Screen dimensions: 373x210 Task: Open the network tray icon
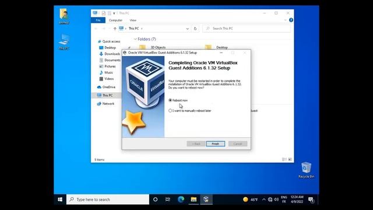pos(270,199)
